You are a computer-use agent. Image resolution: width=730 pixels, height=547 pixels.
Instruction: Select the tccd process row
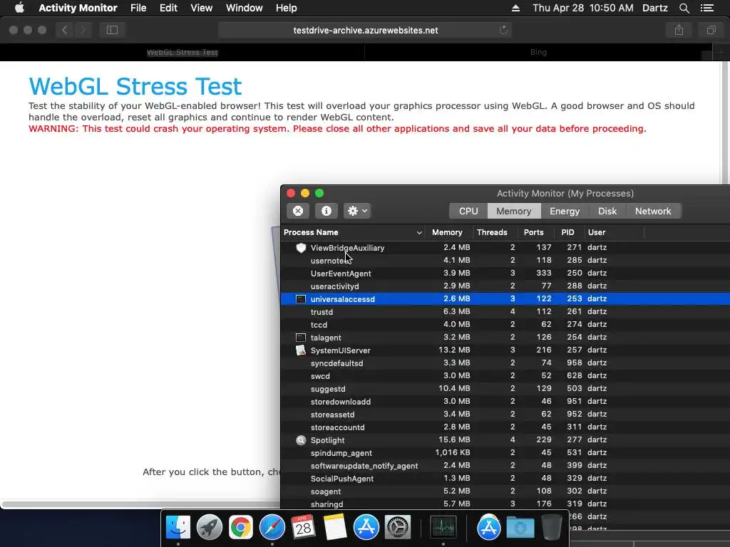[x=505, y=325]
